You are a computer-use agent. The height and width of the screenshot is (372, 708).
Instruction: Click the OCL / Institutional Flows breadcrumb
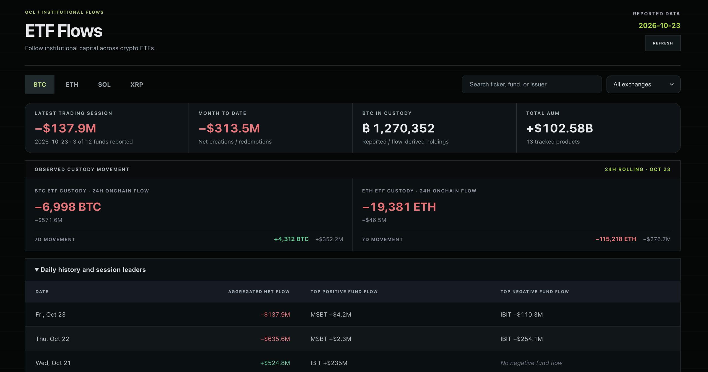point(64,12)
